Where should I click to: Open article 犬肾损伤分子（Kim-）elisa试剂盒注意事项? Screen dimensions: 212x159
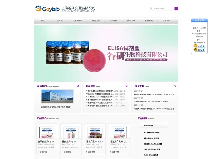[151, 102]
